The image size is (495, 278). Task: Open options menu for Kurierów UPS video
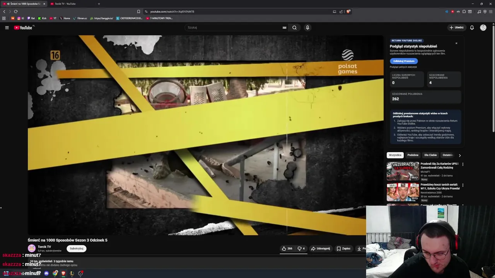(x=463, y=164)
